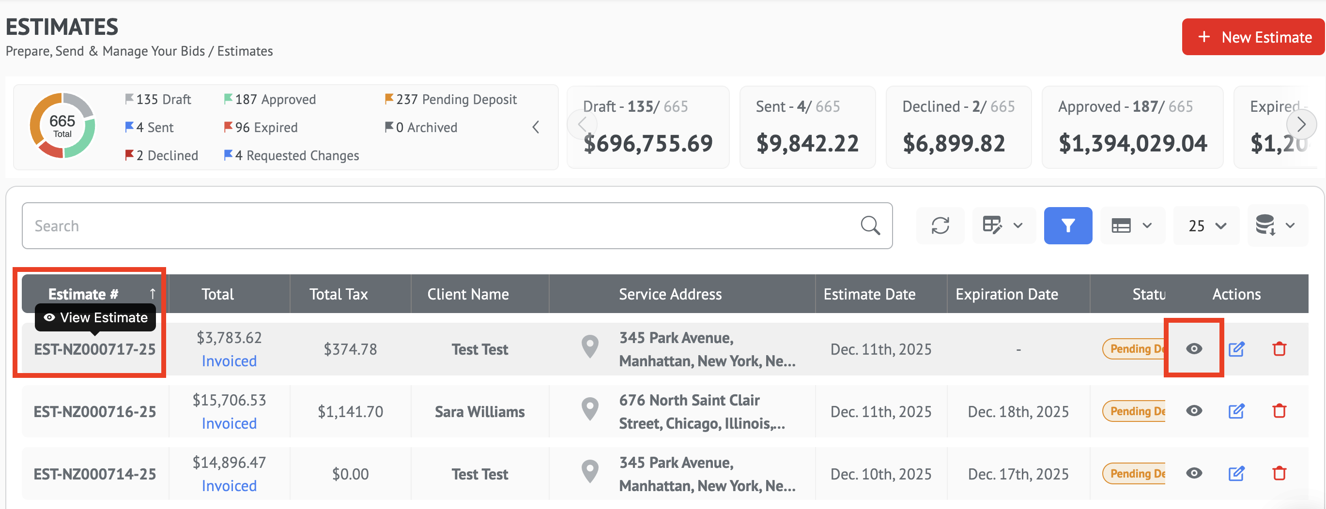Open the 25 rows per page dropdown

coord(1206,225)
